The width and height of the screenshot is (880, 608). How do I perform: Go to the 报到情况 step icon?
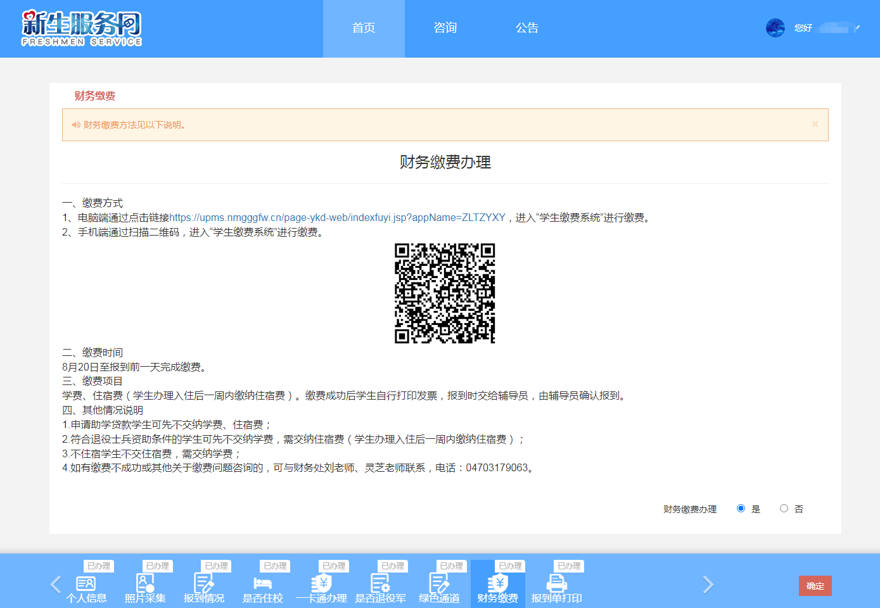[204, 583]
